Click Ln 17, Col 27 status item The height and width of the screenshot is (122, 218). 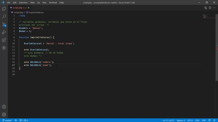[x=169, y=120]
